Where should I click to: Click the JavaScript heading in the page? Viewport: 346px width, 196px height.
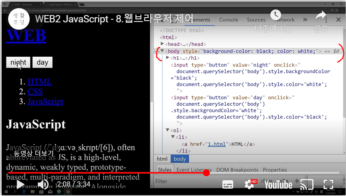(x=36, y=124)
